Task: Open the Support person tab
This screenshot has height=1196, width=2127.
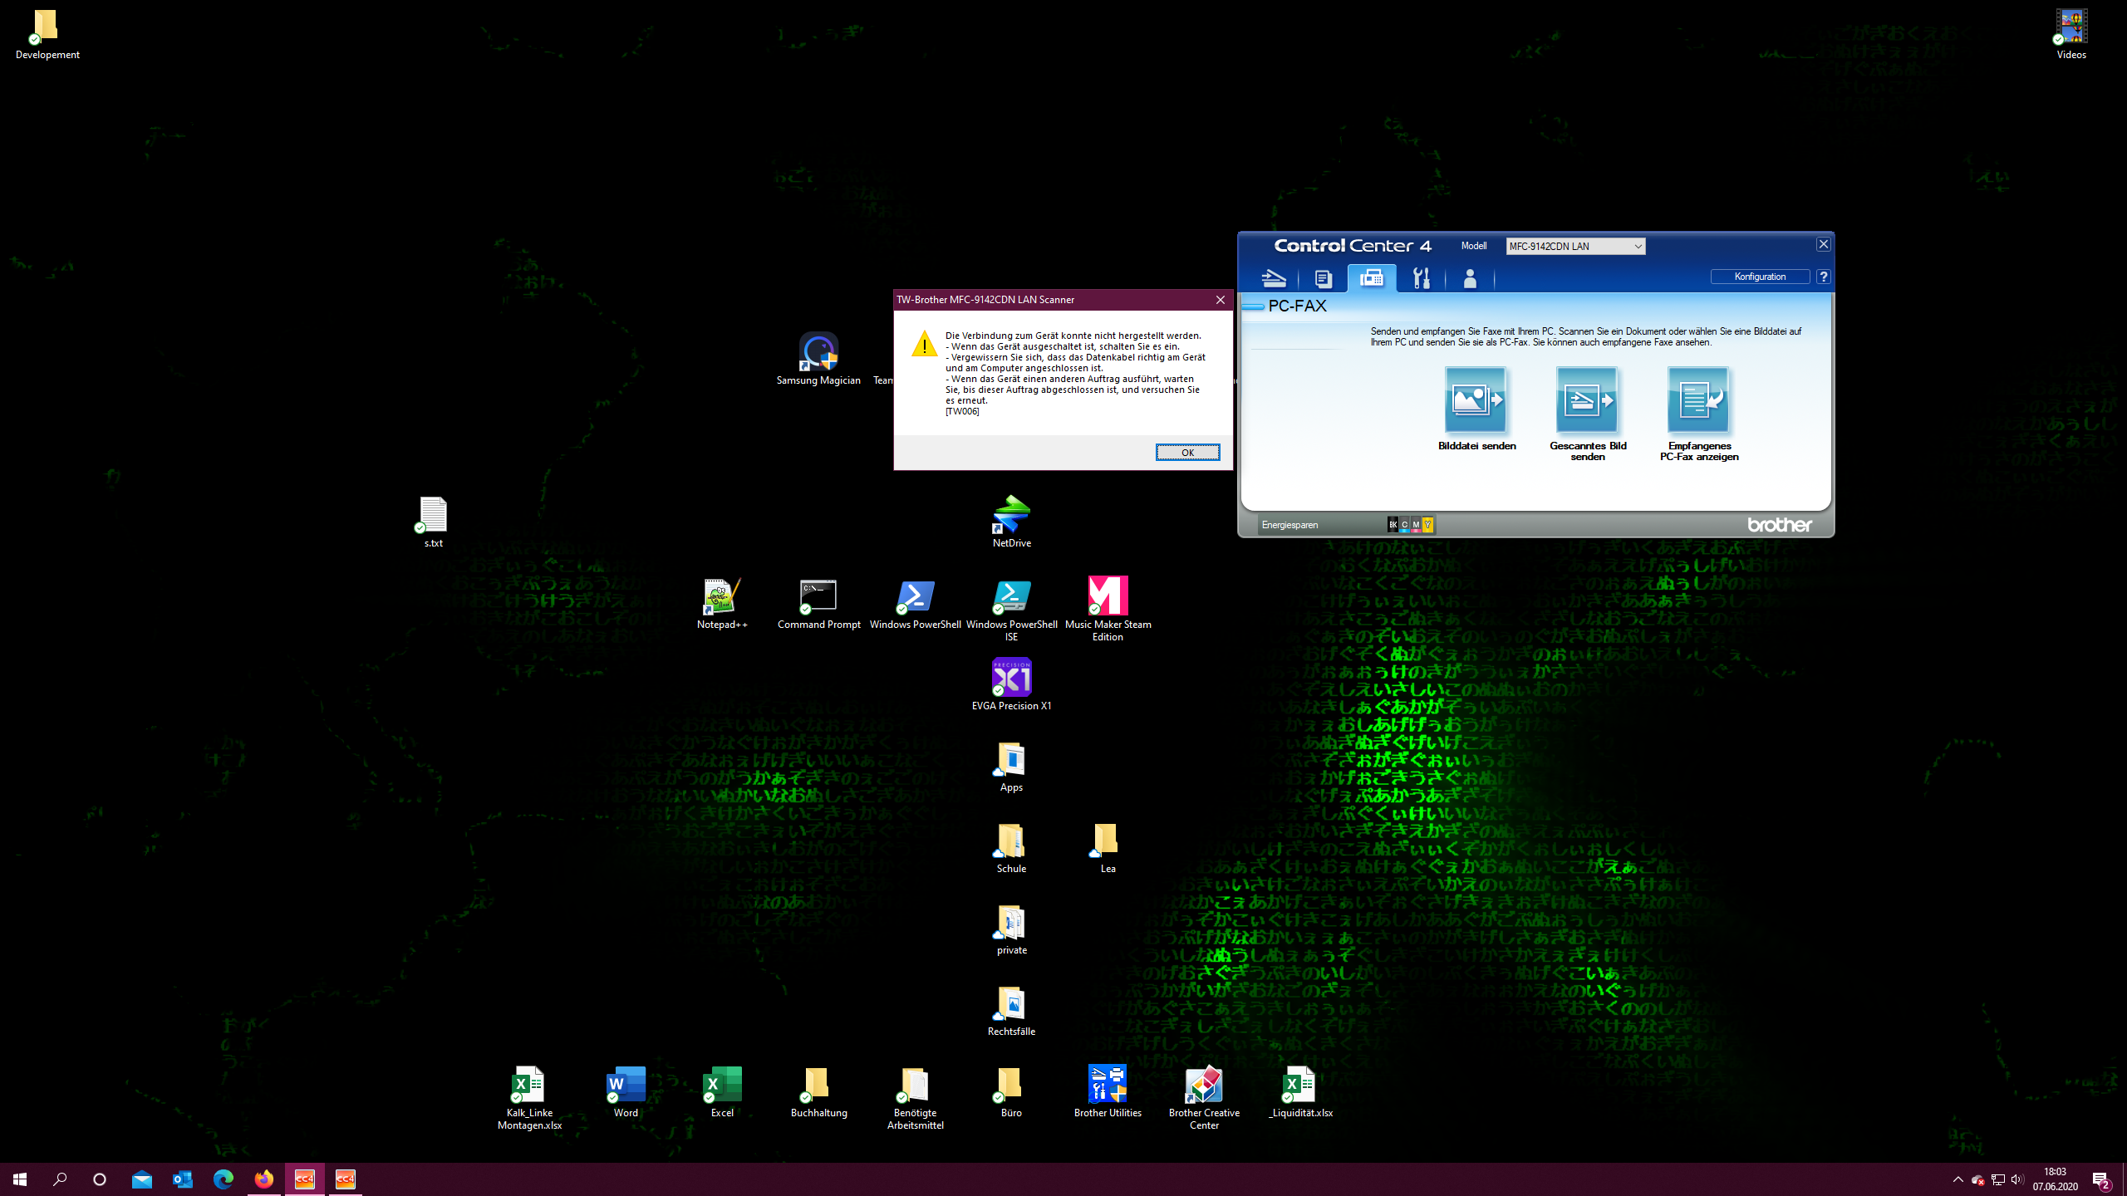Action: [1470, 278]
